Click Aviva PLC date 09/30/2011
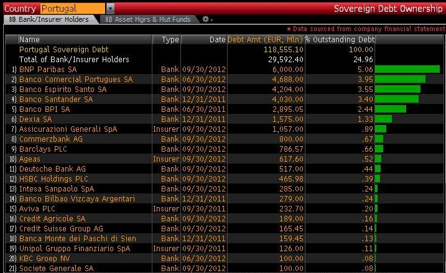 (204, 209)
